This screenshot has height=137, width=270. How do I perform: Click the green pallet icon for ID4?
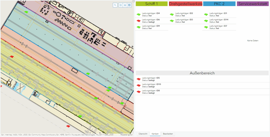pos(139,14)
